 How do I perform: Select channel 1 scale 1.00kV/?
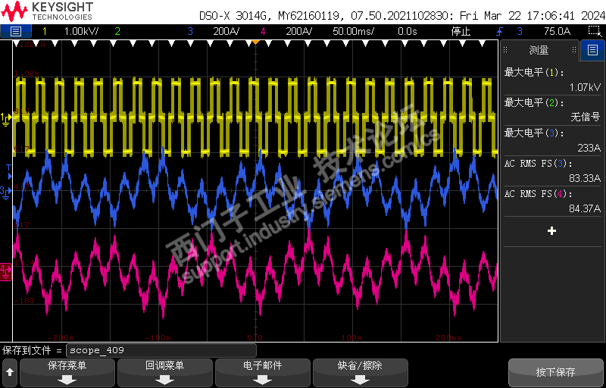81,32
